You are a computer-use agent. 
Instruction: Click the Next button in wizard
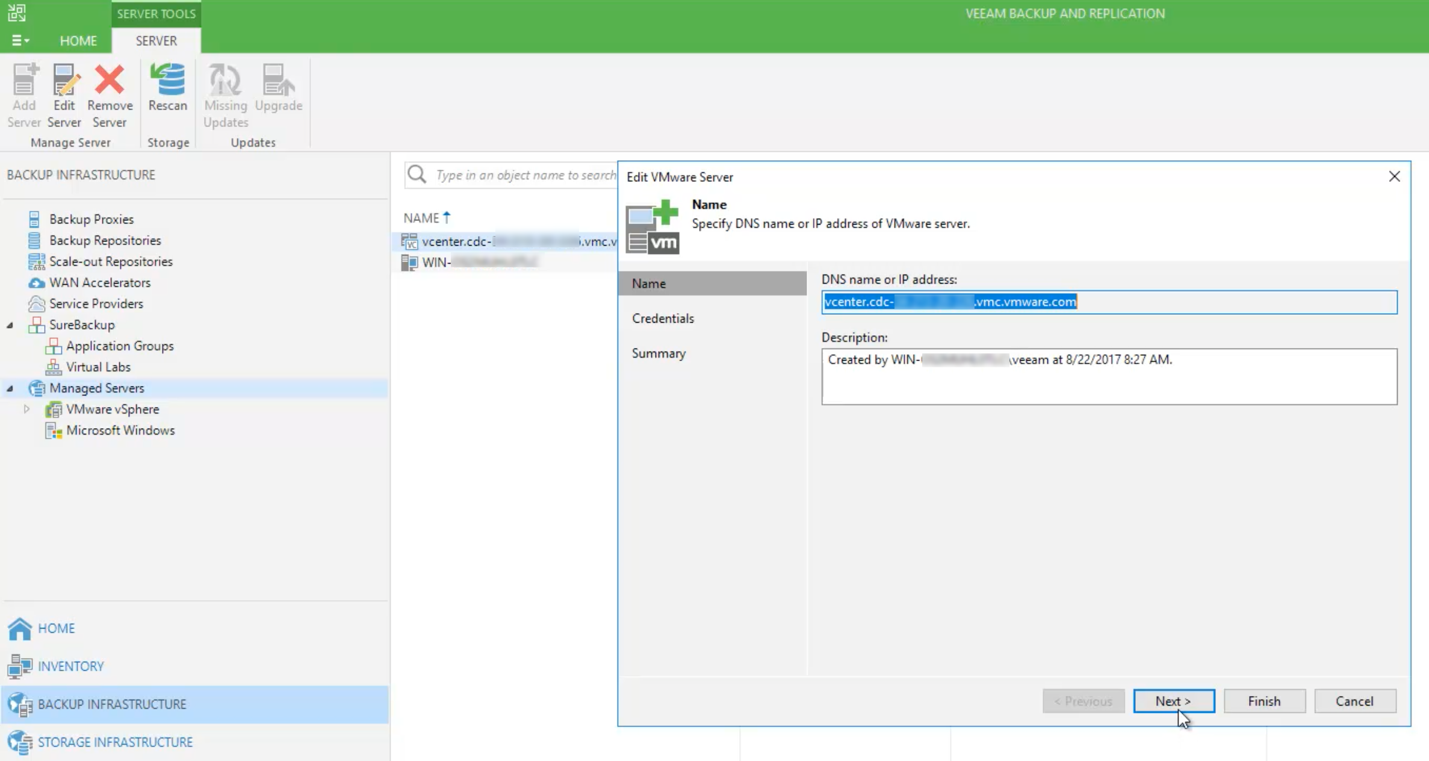1173,701
